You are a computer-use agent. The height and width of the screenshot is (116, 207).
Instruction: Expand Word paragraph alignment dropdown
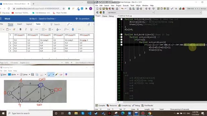tap(52, 29)
